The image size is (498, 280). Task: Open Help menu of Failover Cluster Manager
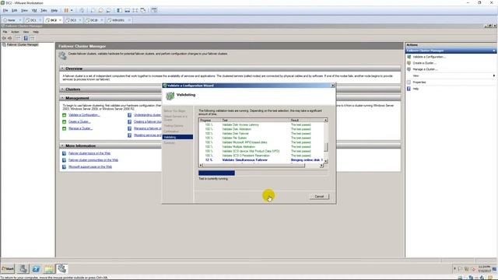tap(36, 32)
